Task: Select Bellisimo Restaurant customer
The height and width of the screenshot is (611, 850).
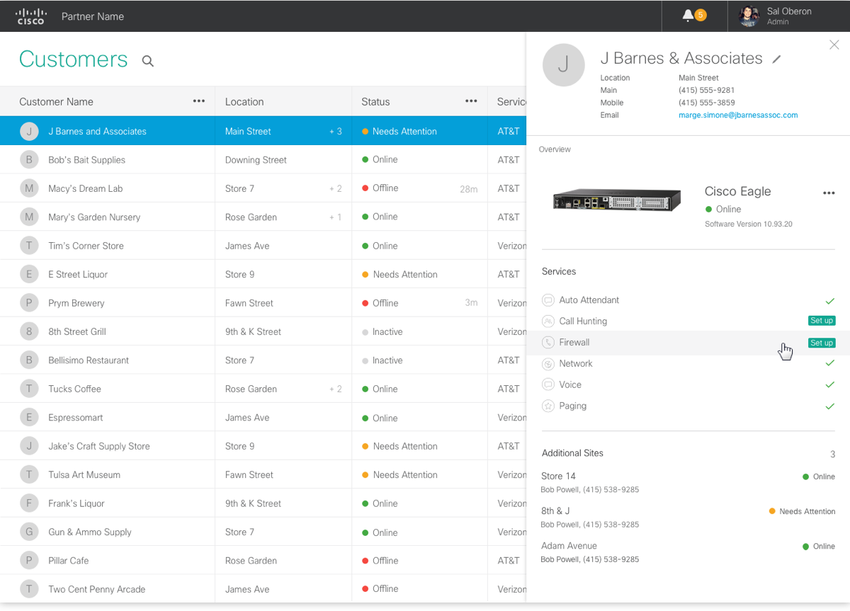Action: pyautogui.click(x=89, y=360)
